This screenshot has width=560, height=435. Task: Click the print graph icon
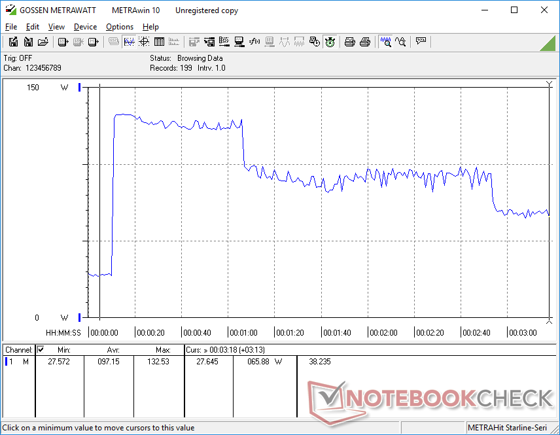349,42
